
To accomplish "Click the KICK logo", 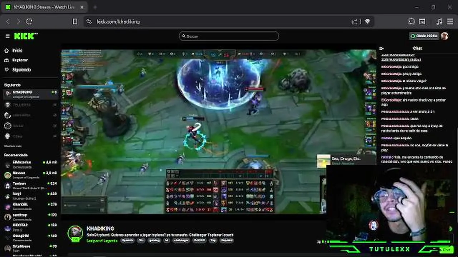I will pyautogui.click(x=26, y=36).
